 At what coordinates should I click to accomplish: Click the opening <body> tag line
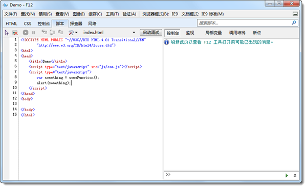tap(27, 99)
